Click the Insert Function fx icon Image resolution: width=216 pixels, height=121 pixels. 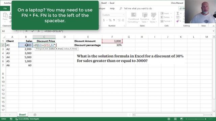coord(38,31)
